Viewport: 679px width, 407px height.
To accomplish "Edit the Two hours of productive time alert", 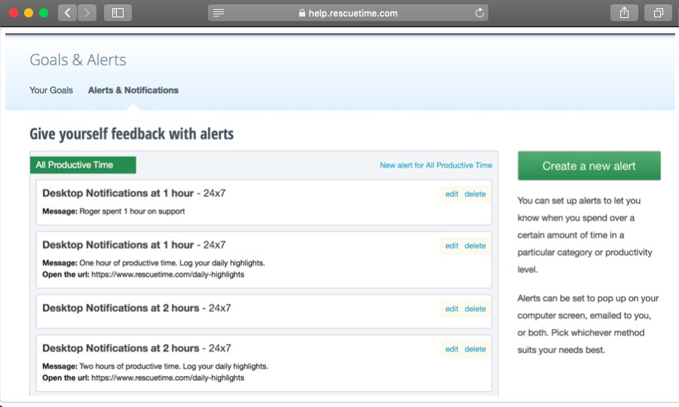I will (451, 349).
